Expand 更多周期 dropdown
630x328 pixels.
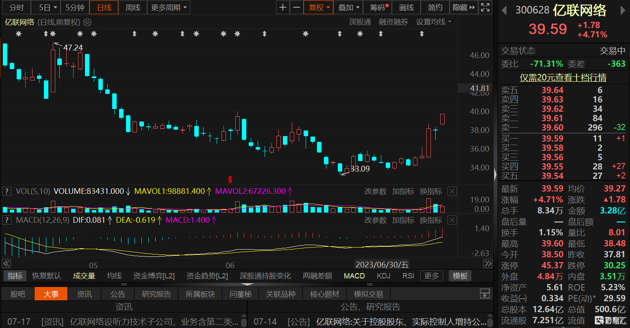[x=169, y=7]
